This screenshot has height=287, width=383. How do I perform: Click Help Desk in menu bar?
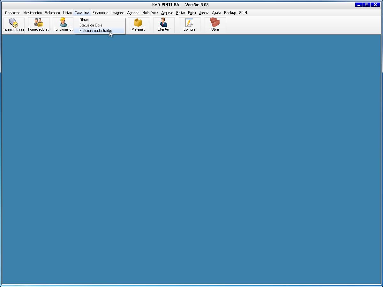pos(150,13)
